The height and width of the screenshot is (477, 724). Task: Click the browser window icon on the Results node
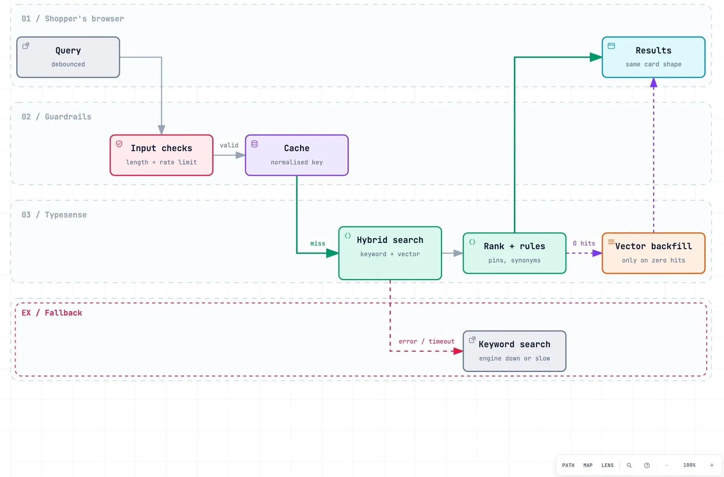tap(611, 46)
